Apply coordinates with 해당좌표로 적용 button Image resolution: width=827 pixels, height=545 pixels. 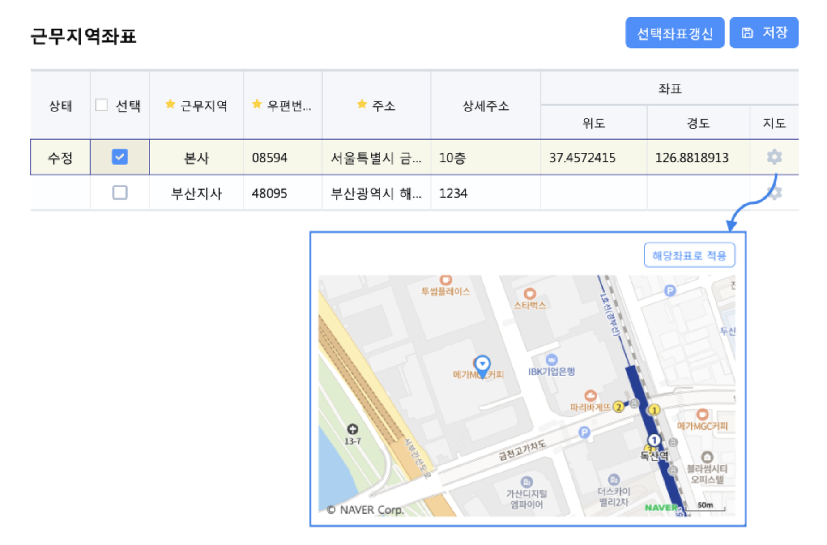click(x=689, y=255)
